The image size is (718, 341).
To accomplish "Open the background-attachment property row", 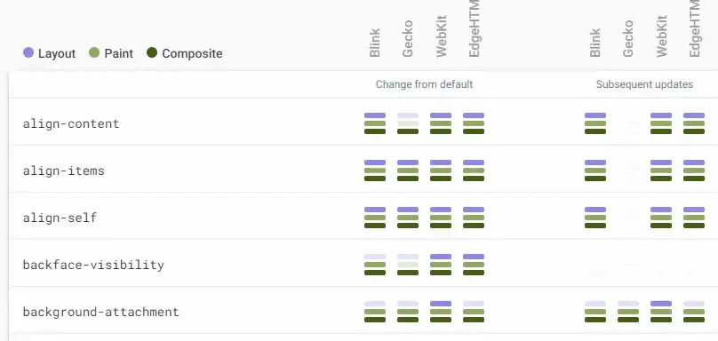I will (x=363, y=312).
